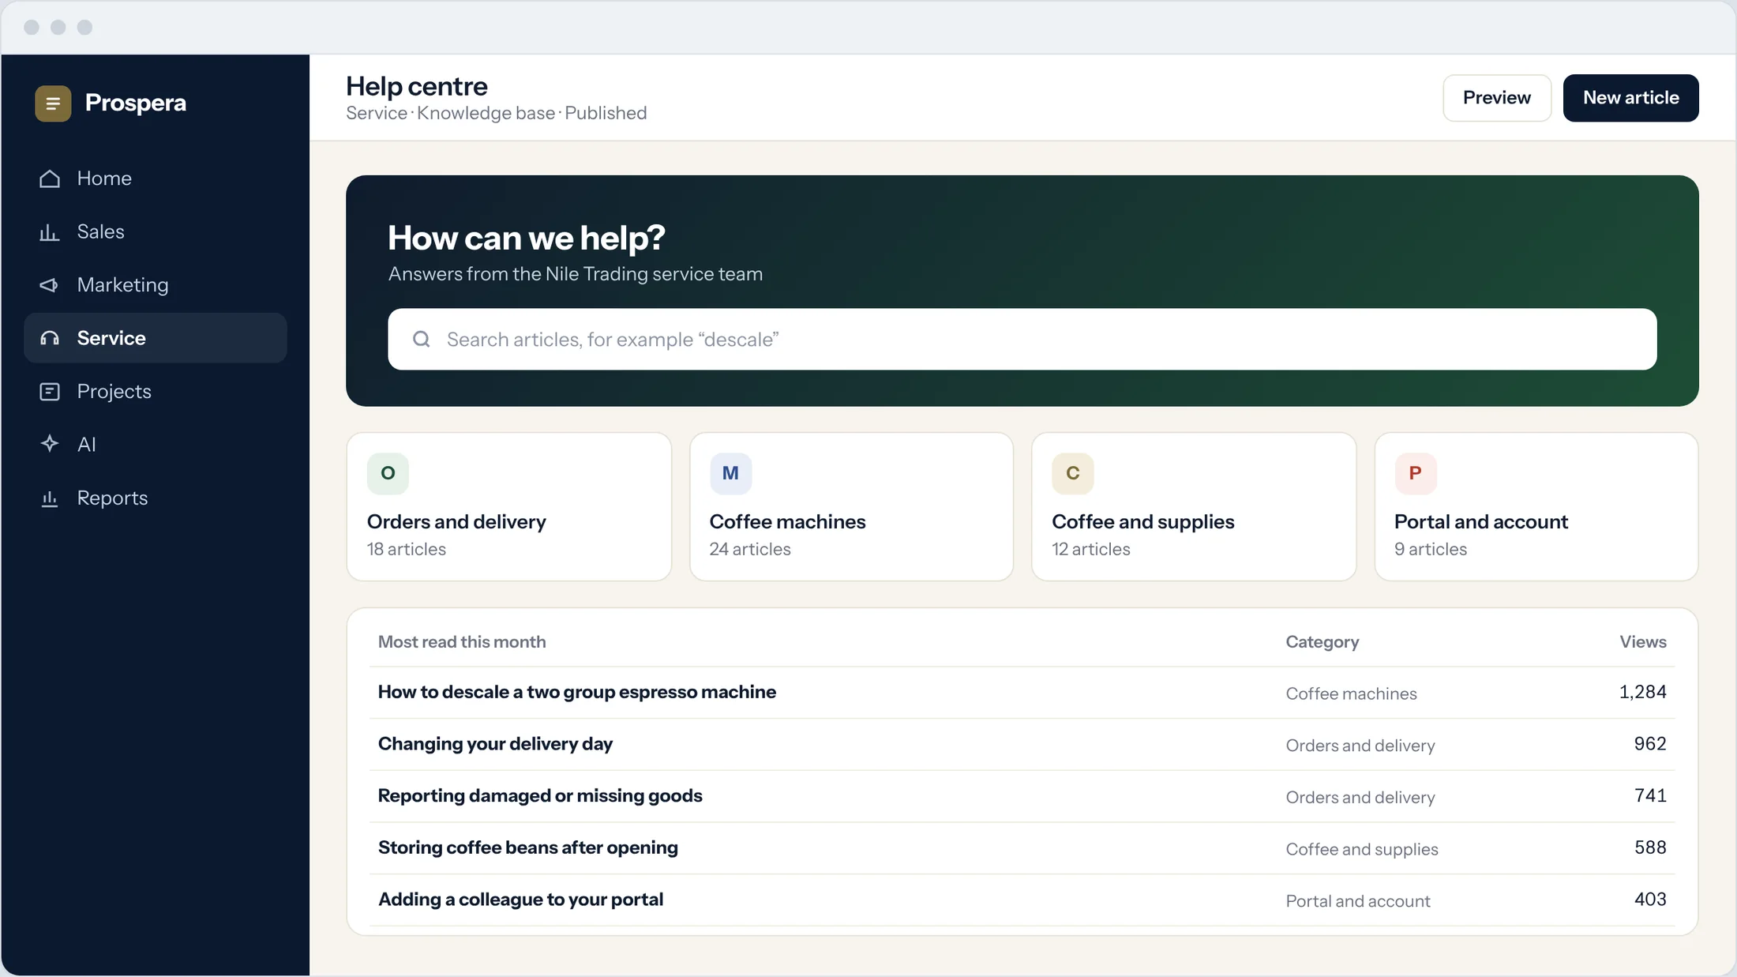The width and height of the screenshot is (1737, 977).
Task: Click the Projects panel icon
Action: (x=50, y=392)
